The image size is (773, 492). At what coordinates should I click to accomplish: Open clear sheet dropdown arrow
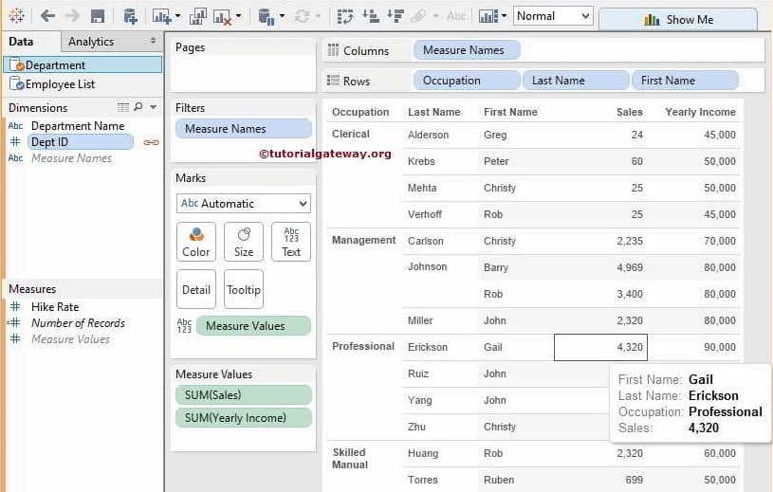click(x=239, y=16)
